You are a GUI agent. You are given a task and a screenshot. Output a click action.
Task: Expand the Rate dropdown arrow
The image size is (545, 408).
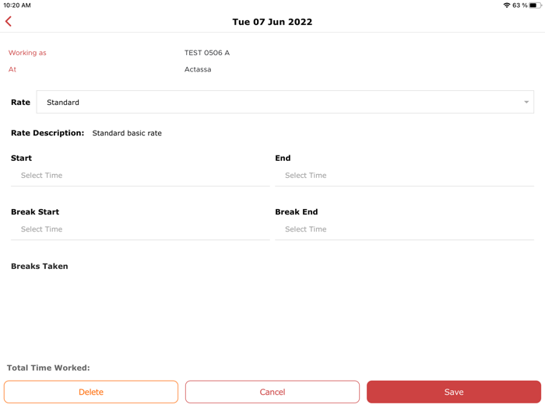(526, 103)
